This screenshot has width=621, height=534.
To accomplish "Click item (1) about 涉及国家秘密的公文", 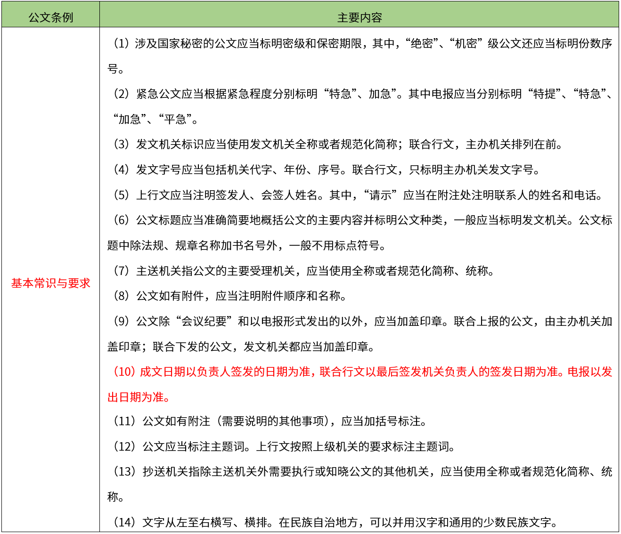I will point(359,43).
